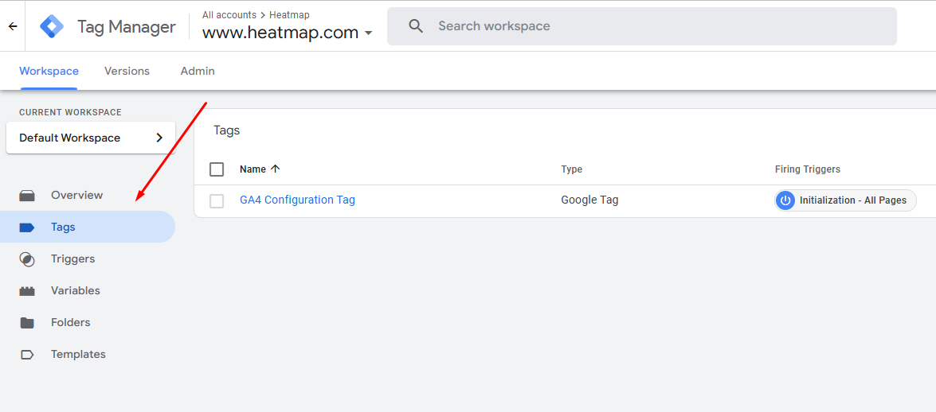Click the back arrow icon
The width and height of the screenshot is (936, 412).
coord(13,26)
